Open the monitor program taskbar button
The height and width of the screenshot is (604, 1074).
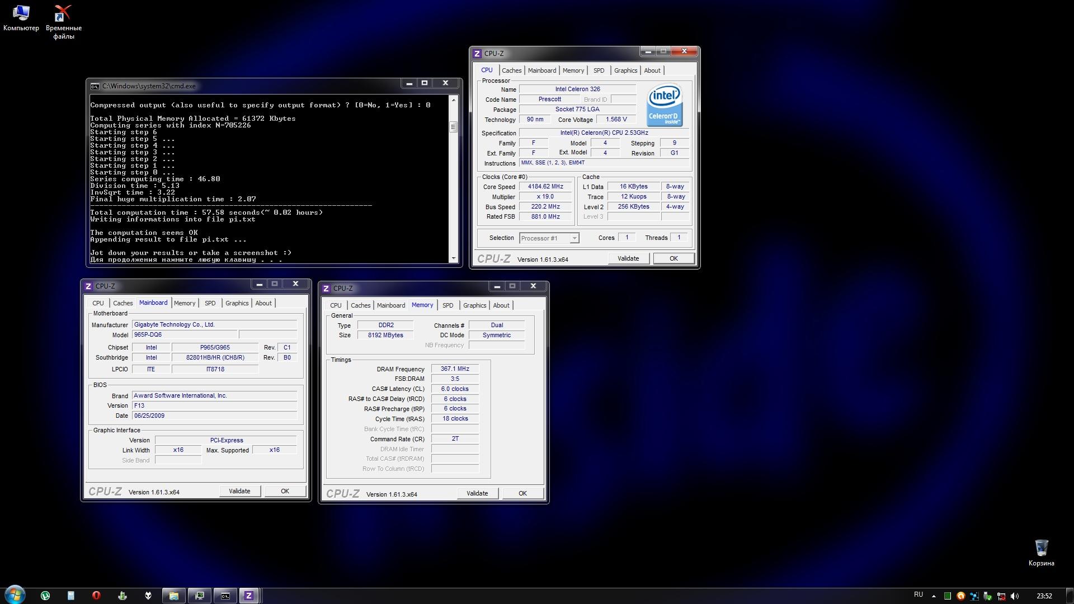point(199,596)
